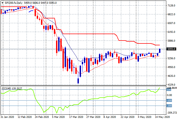Click the 4635.0 price axis label
This screenshot has width=177, height=120.
tap(171, 76)
